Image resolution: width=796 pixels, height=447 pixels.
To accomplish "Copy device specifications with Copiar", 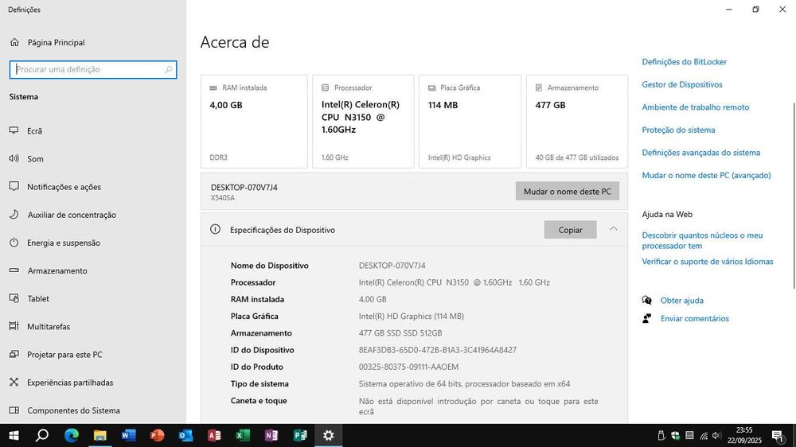I will (570, 230).
